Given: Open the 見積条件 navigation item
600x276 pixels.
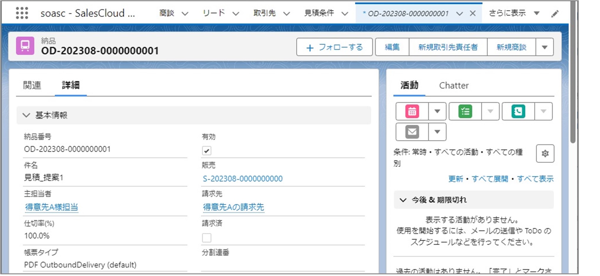Looking at the screenshot, I should click(319, 13).
